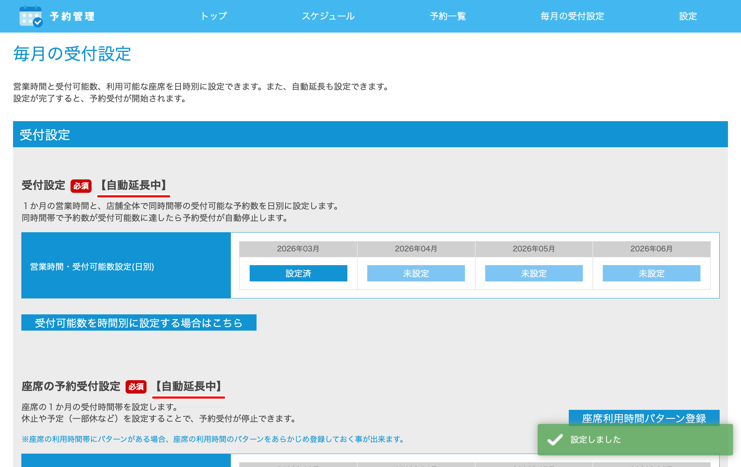The height and width of the screenshot is (467, 741).
Task: Select トップ in the navigation bar
Action: click(x=214, y=16)
